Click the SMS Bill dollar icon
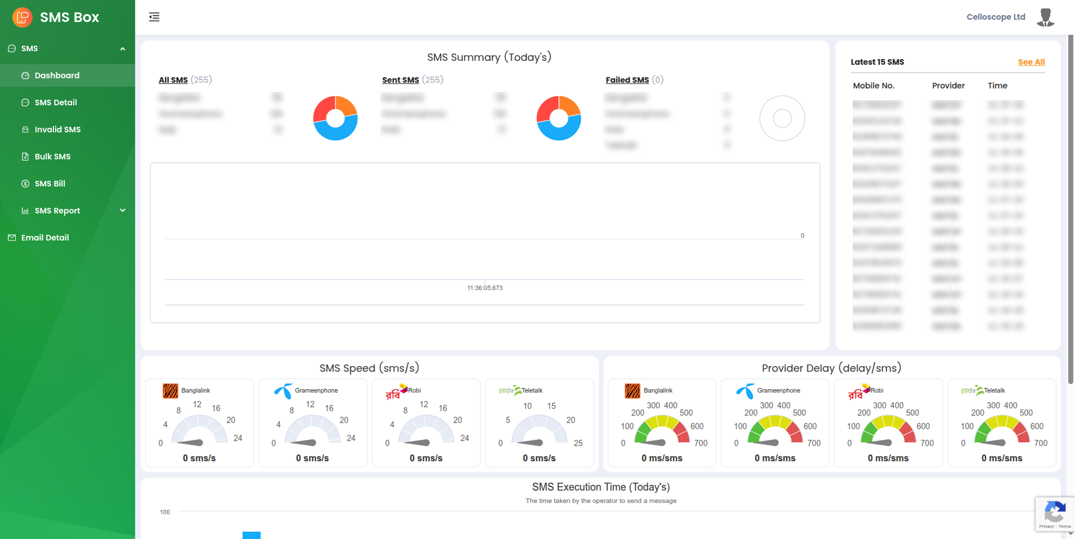1075x539 pixels. 25,184
